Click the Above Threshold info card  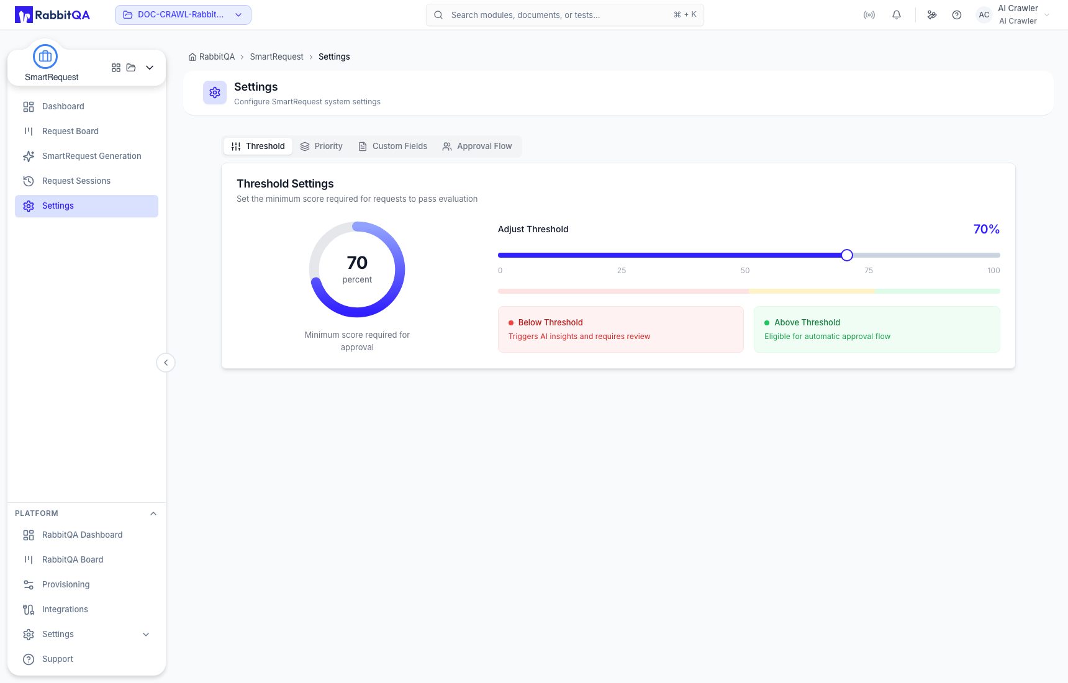[877, 329]
